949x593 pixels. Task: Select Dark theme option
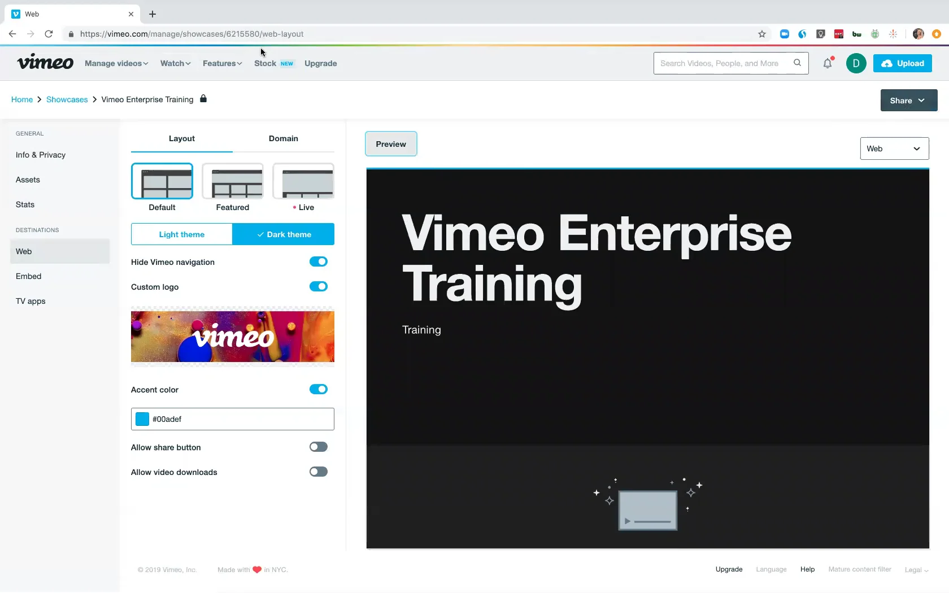click(x=284, y=234)
